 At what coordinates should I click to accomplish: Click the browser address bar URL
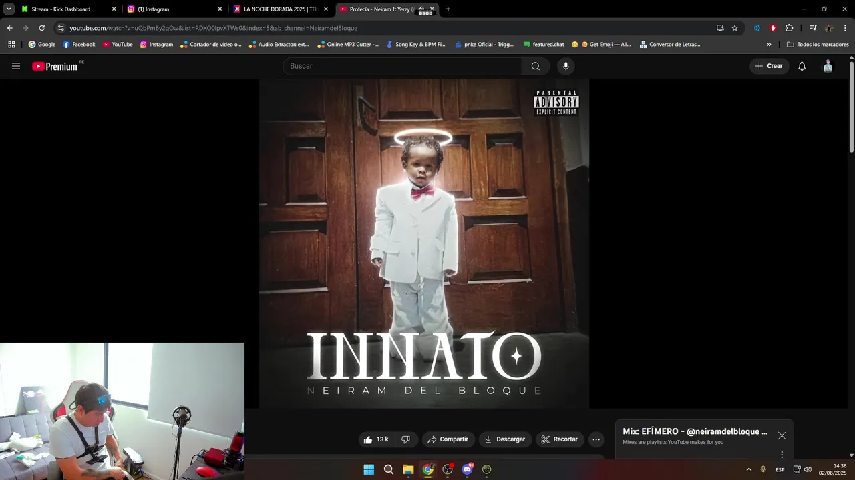click(x=214, y=28)
